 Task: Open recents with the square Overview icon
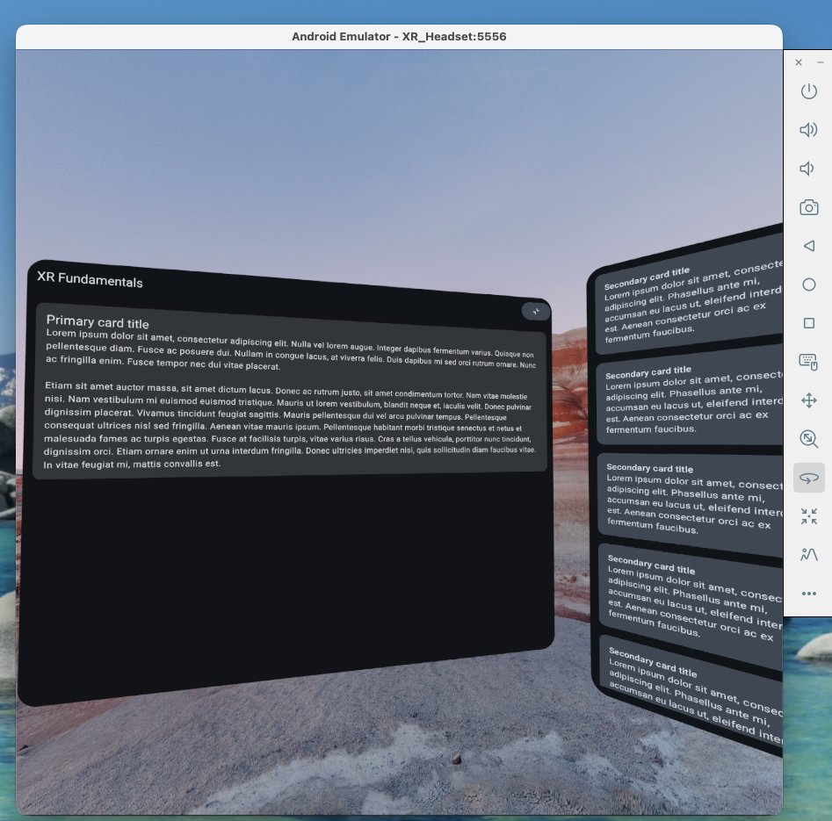(x=808, y=322)
